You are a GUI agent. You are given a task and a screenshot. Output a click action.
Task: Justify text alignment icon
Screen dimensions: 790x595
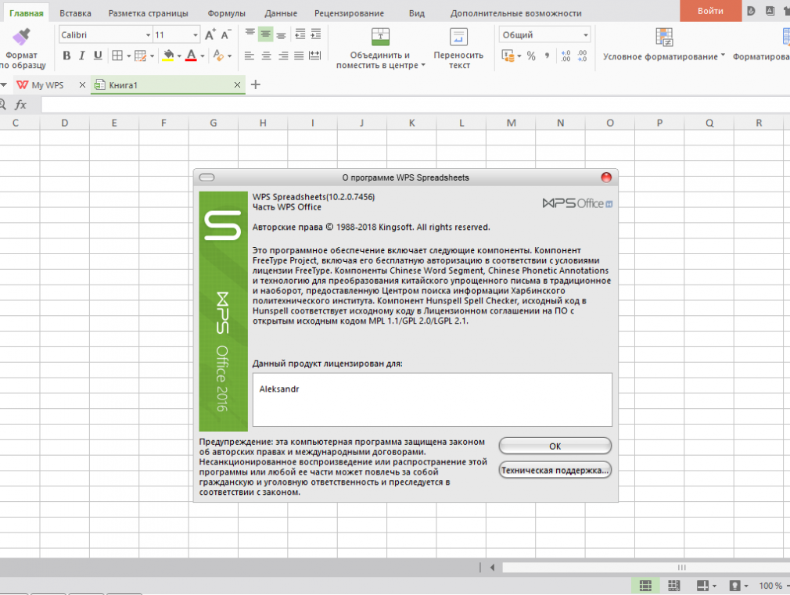pos(299,56)
